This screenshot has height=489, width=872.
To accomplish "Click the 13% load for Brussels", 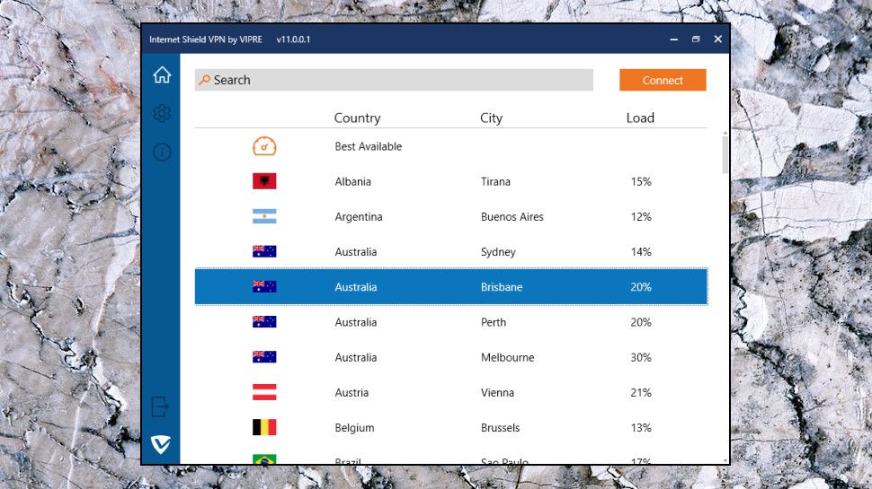I will click(x=641, y=428).
